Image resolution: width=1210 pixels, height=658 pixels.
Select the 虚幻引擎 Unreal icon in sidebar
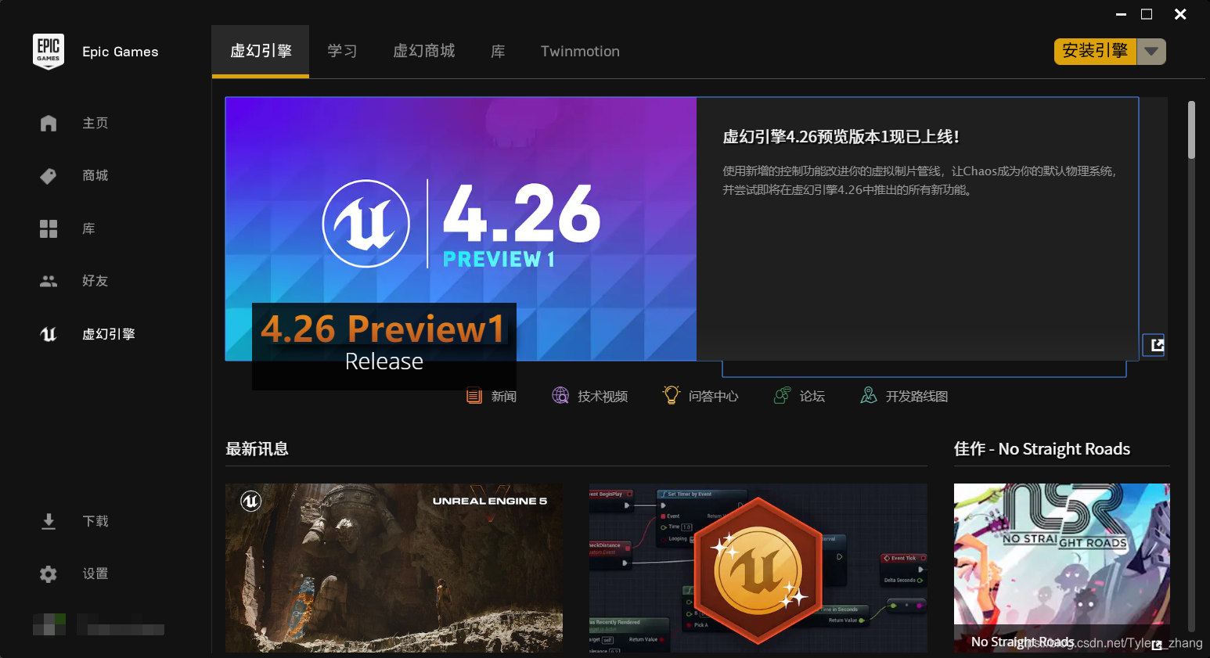coord(49,334)
